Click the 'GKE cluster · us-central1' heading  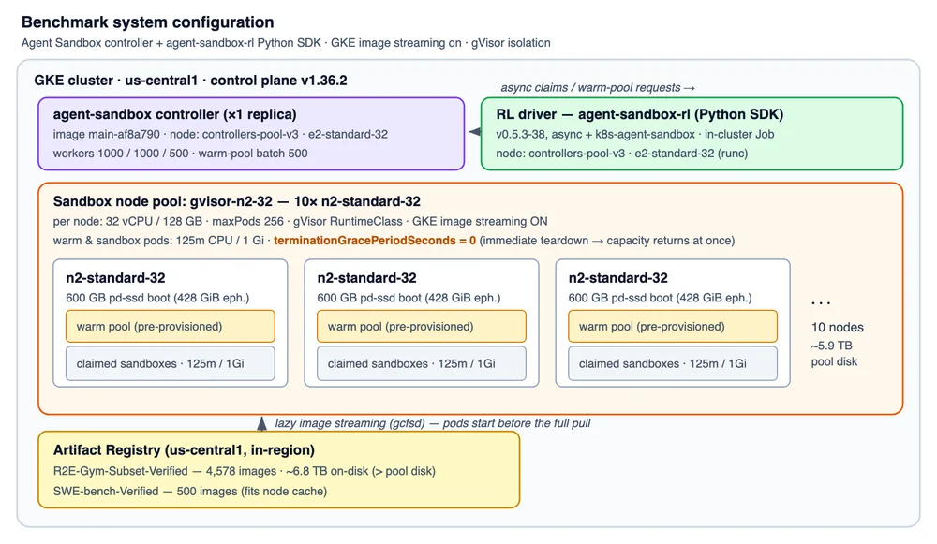190,81
